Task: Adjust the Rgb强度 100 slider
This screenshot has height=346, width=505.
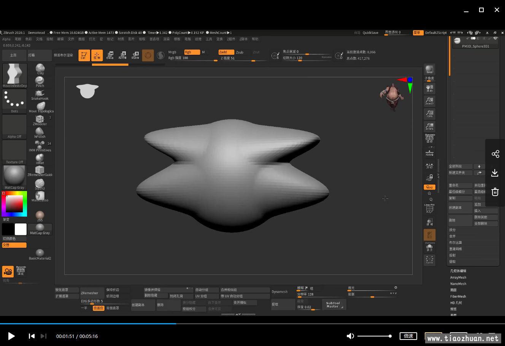Action: coord(192,59)
